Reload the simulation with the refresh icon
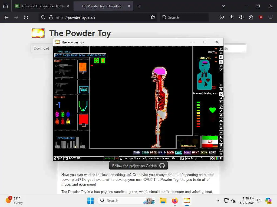This screenshot has height=207, width=277. (x=61, y=158)
